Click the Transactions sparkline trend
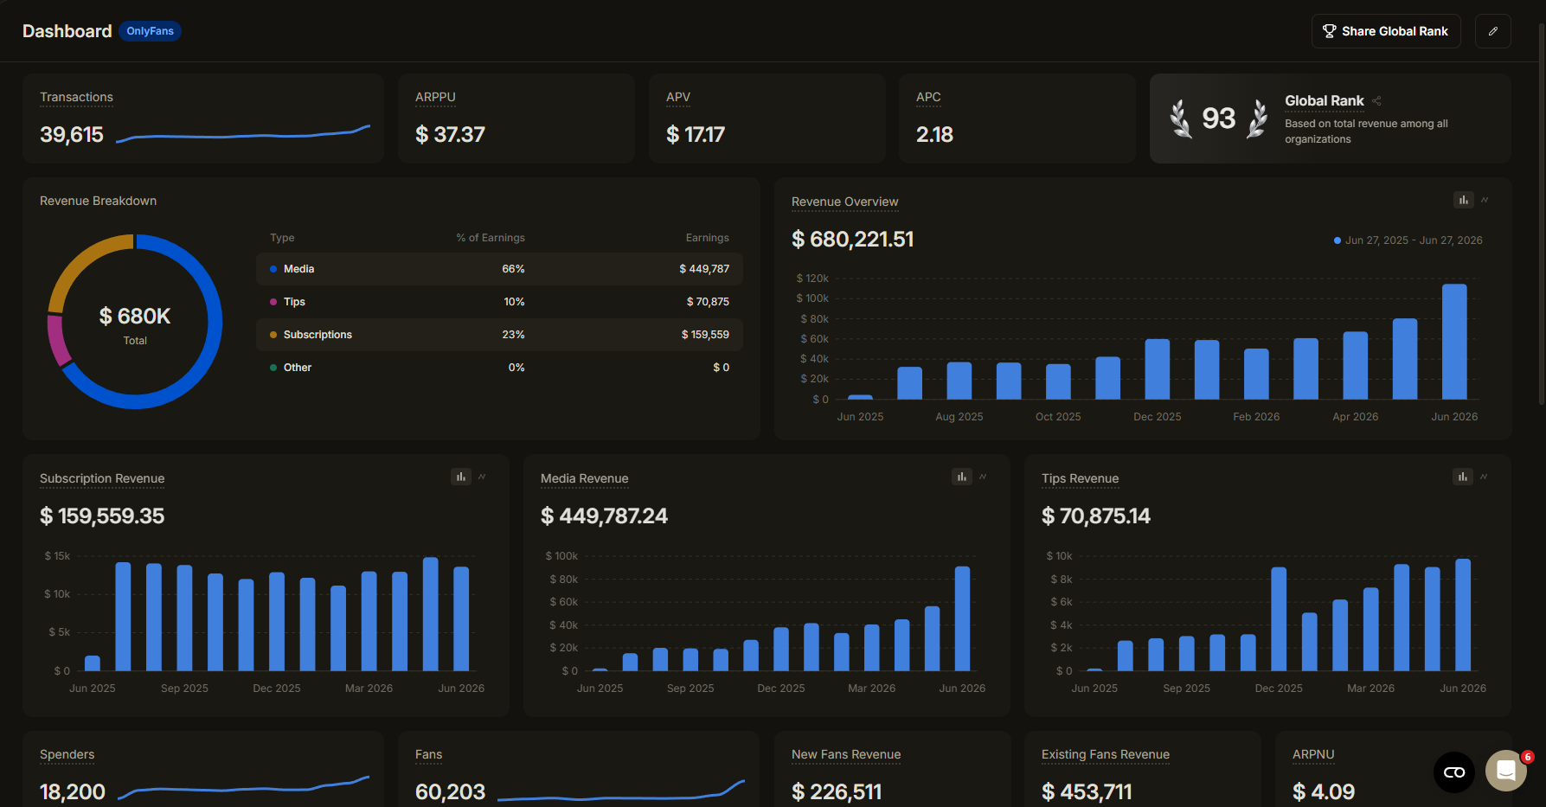This screenshot has width=1546, height=807. pos(243,134)
